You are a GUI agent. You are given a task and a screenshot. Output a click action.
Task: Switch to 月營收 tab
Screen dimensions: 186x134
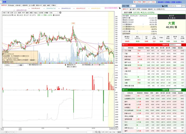tap(54, 5)
